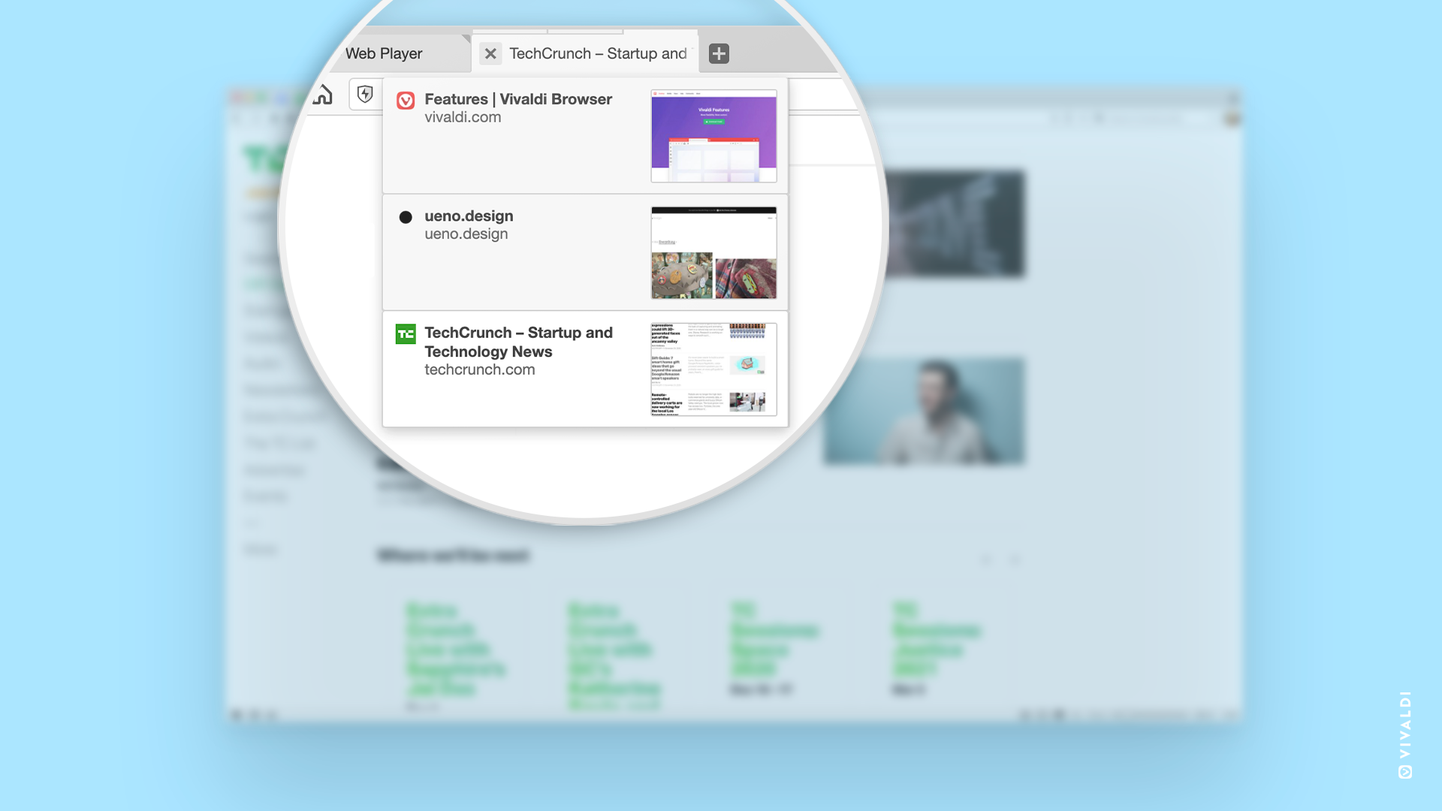Click the new tab plus icon
Viewport: 1442px width, 811px height.
click(719, 53)
